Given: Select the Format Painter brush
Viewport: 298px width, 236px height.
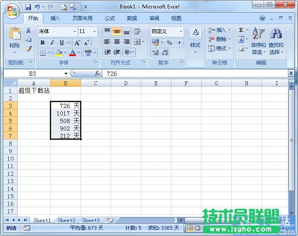Looking at the screenshot, I should pyautogui.click(x=29, y=48).
